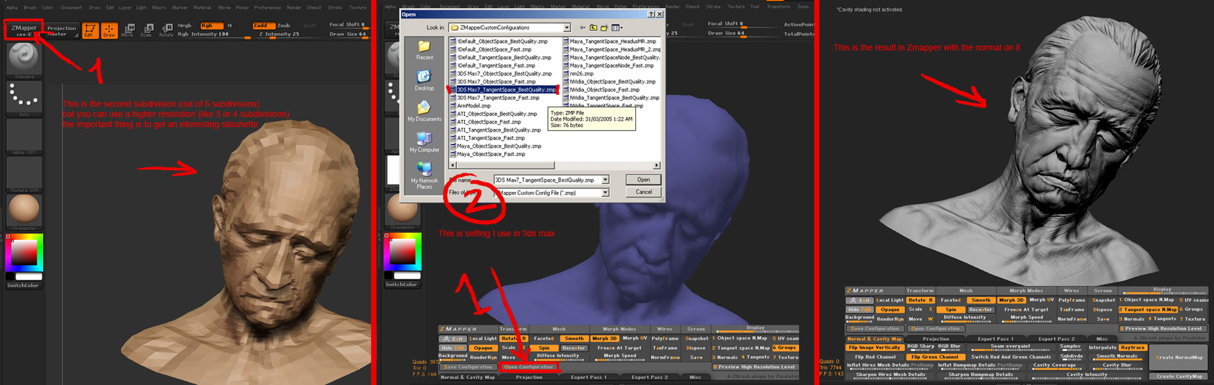1214x385 pixels.
Task: Enable Faceted mesh mode in rightmost panel
Action: pyautogui.click(x=950, y=300)
